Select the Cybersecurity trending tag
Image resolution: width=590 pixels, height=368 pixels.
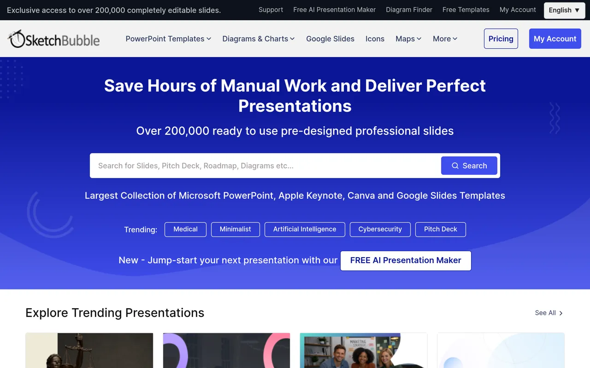point(380,229)
